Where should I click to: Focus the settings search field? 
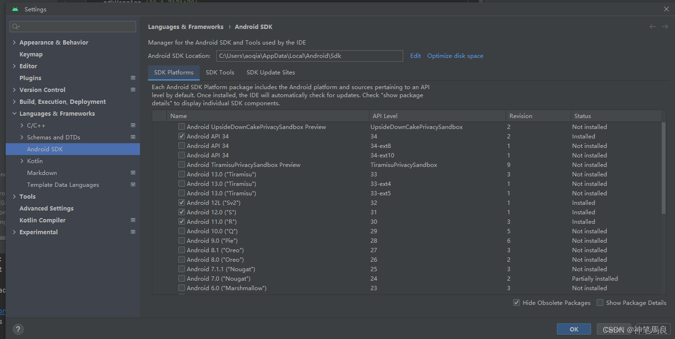pyautogui.click(x=73, y=27)
